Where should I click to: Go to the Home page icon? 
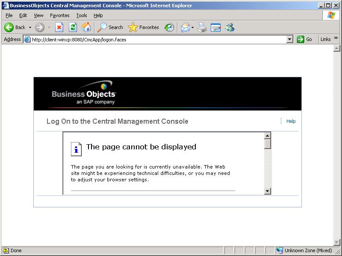(x=86, y=27)
